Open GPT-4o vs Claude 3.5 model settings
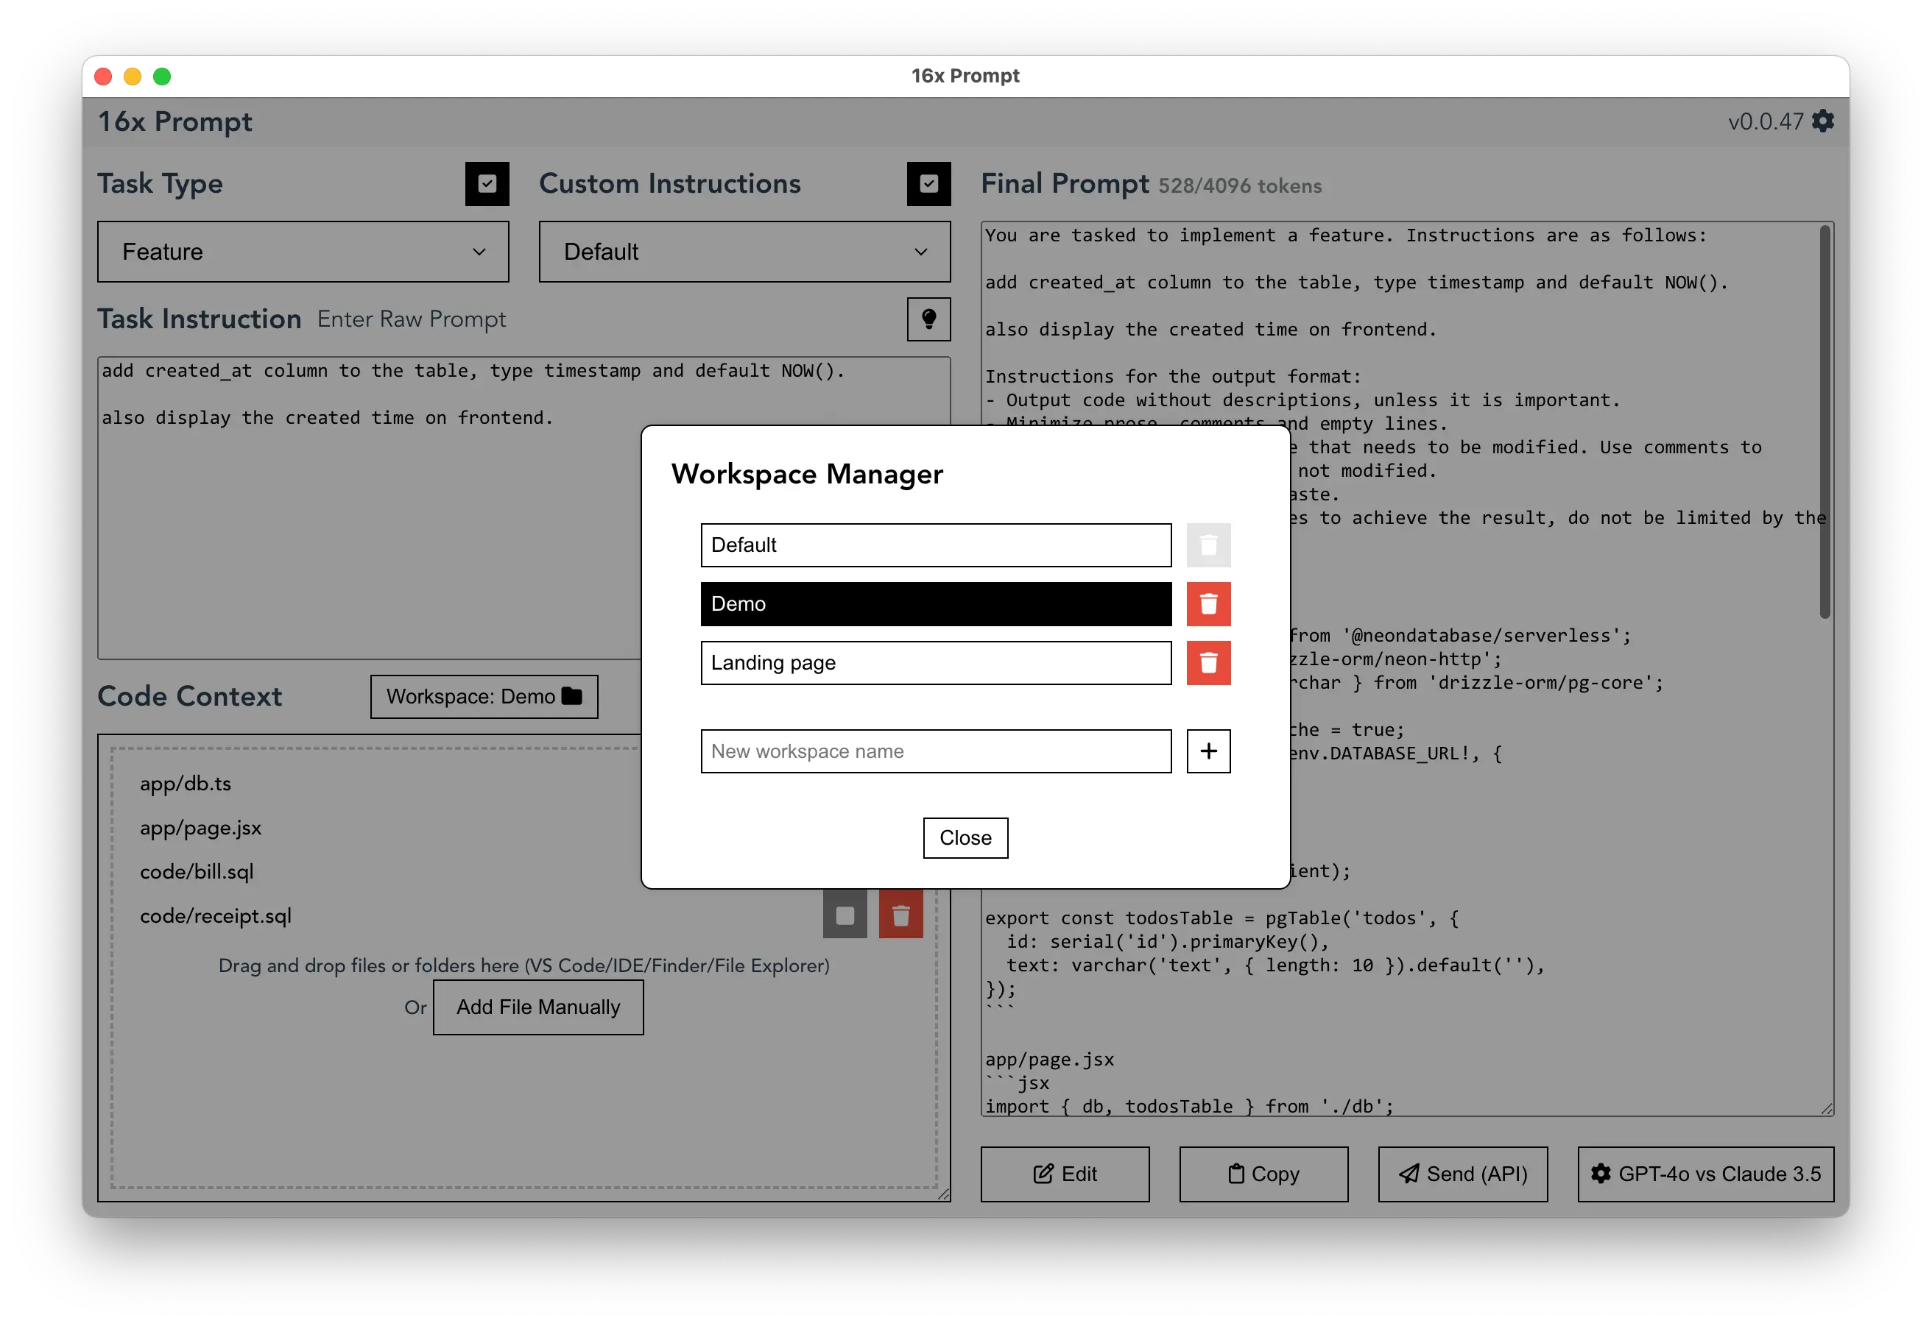The width and height of the screenshot is (1932, 1326). 1706,1174
